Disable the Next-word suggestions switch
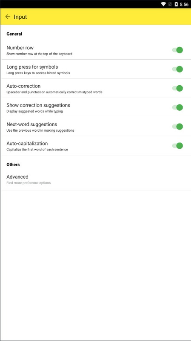191x341 pixels. [x=177, y=127]
